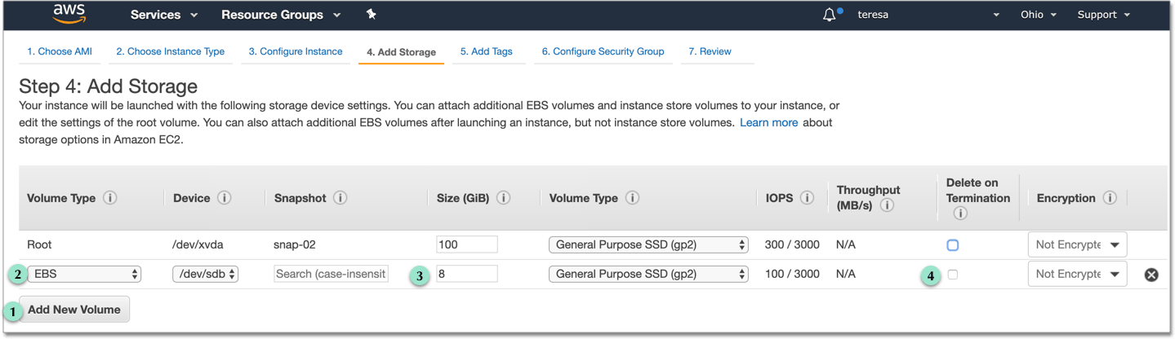Click info icon beside second Volume Type header

click(633, 198)
